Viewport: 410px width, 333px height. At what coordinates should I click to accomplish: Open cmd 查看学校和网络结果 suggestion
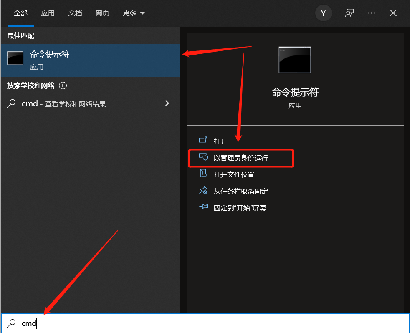tap(75, 104)
